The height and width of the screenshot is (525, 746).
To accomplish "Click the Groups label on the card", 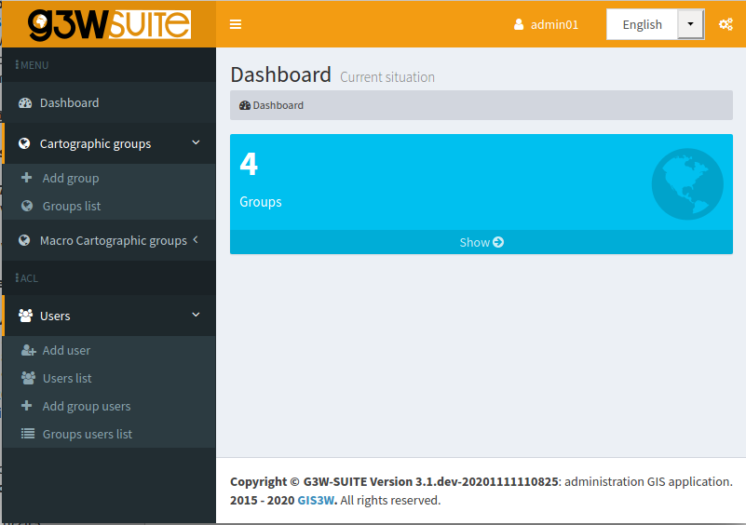I will point(260,202).
